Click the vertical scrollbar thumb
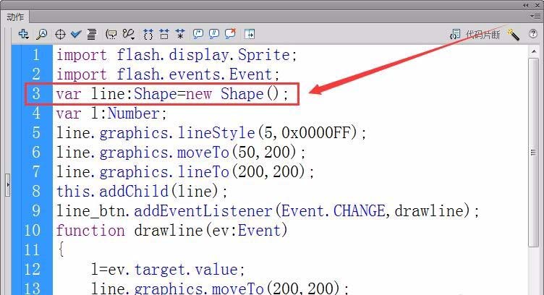 click(534, 153)
